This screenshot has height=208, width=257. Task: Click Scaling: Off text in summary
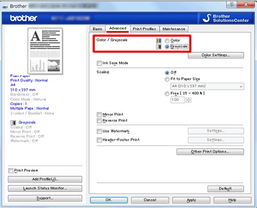tap(21, 128)
